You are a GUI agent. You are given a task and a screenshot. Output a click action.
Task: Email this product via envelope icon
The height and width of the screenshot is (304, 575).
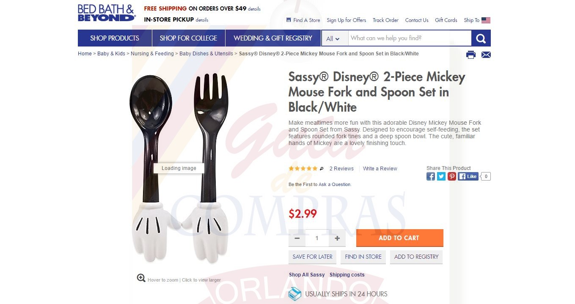point(486,55)
